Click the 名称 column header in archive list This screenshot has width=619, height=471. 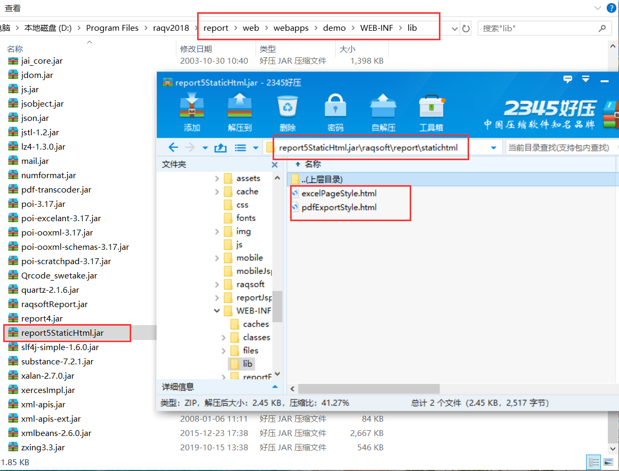pyautogui.click(x=313, y=164)
